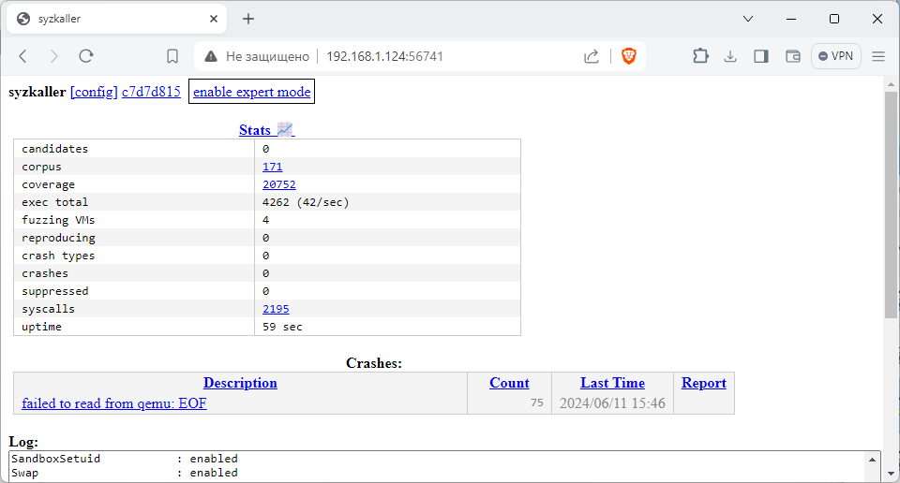Go back with the browser back arrow
The image size is (900, 483).
point(22,56)
